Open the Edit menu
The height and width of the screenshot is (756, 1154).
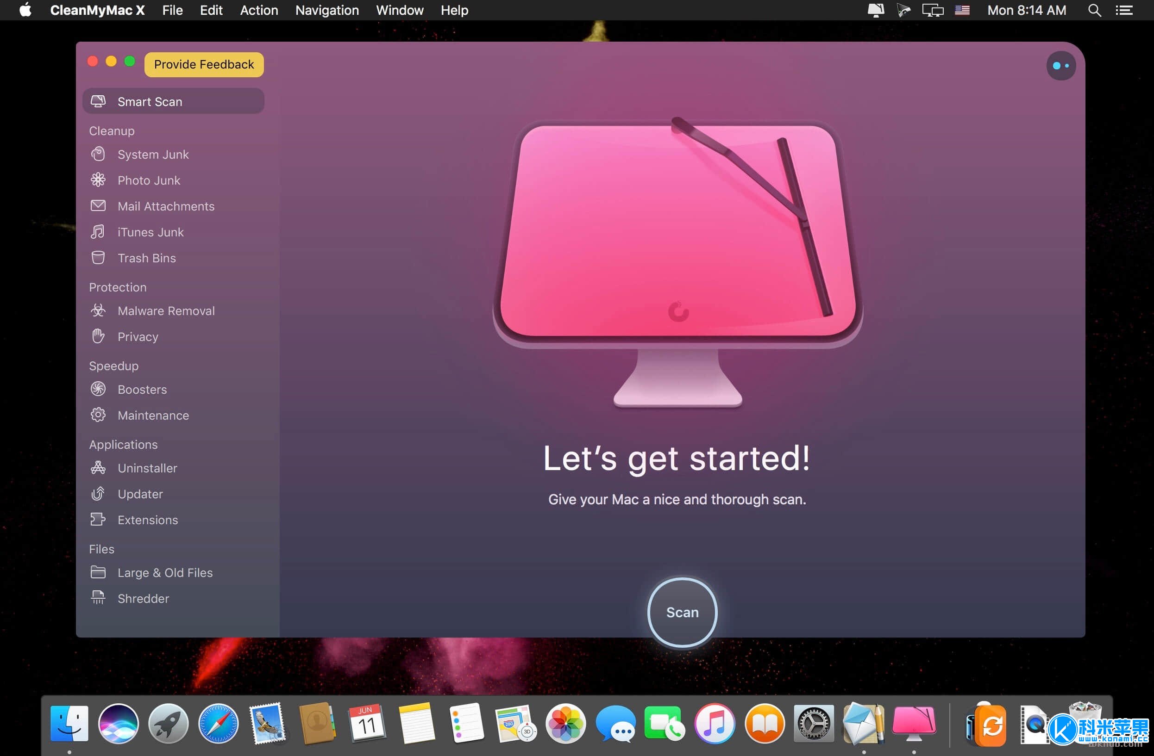point(211,10)
